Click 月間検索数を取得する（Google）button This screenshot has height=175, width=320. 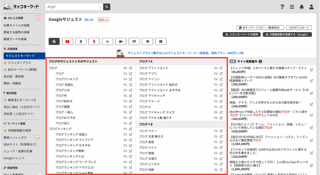287,34
